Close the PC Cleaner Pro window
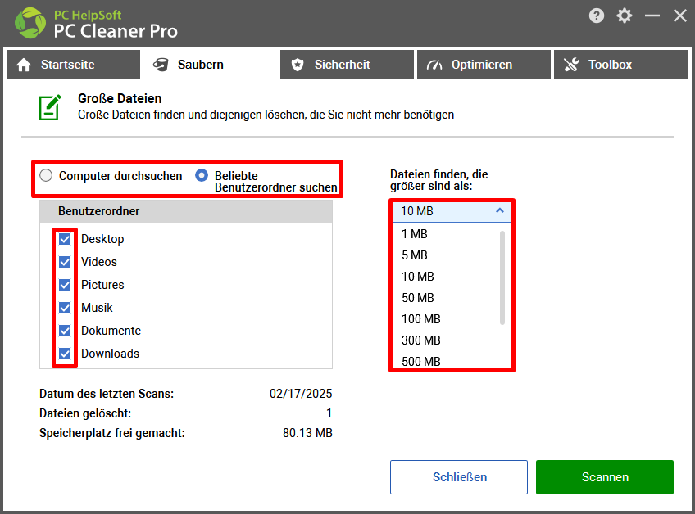 coord(680,16)
